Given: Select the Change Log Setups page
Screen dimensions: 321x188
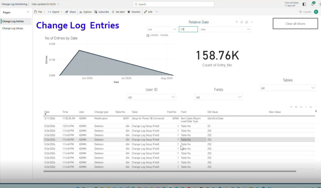Looking at the screenshot, I should (13, 28).
